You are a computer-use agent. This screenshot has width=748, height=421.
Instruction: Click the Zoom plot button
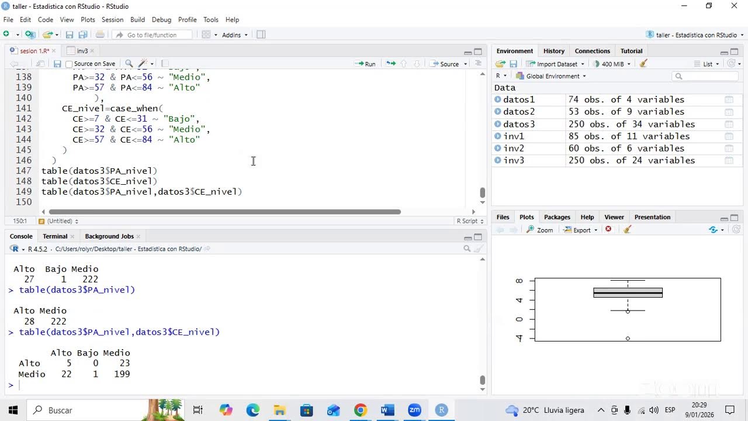click(540, 230)
